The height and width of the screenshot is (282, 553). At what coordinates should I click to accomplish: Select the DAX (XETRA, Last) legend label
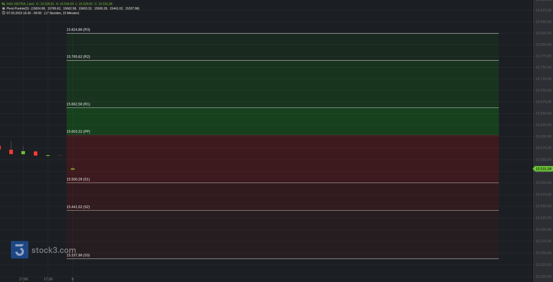click(20, 4)
